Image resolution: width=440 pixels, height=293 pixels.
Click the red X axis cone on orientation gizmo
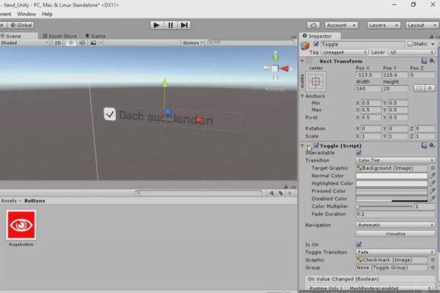pos(285,69)
